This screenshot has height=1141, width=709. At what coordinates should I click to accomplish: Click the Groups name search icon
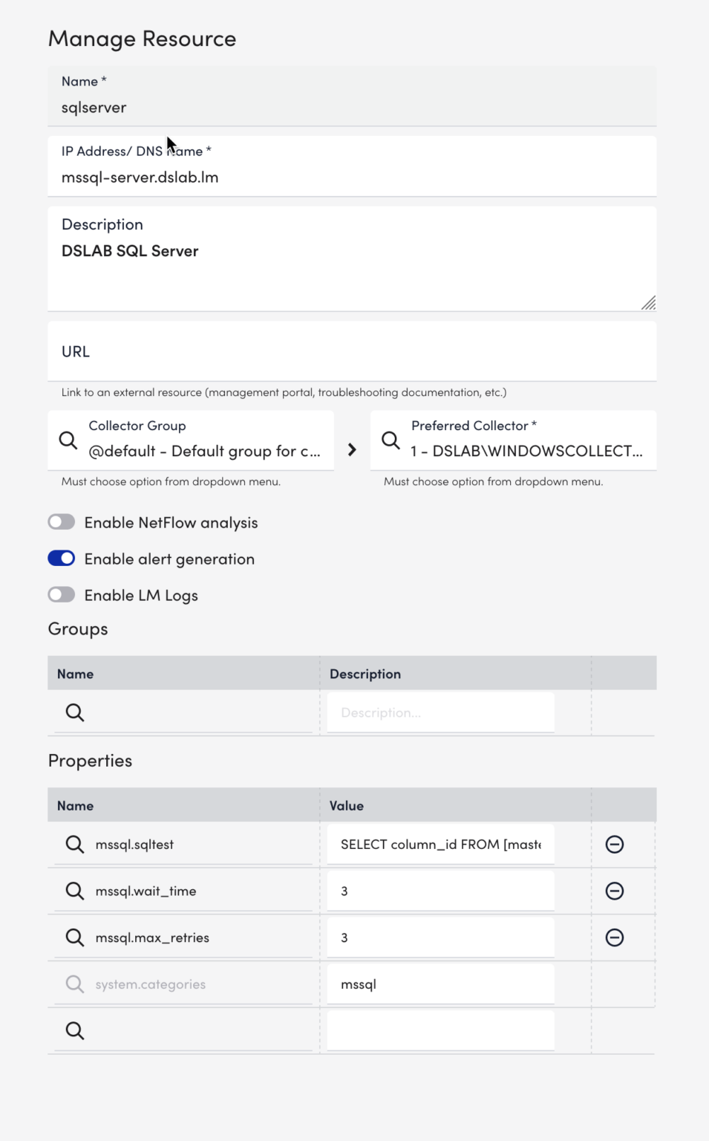(74, 712)
